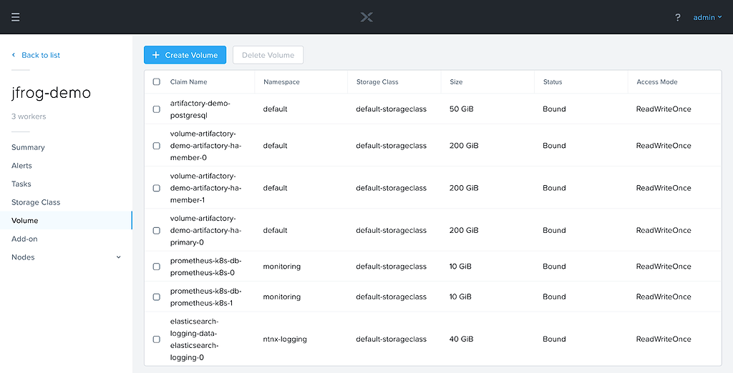
Task: Select the artifactory-demo-postgresql volume checkbox
Action: pos(157,109)
